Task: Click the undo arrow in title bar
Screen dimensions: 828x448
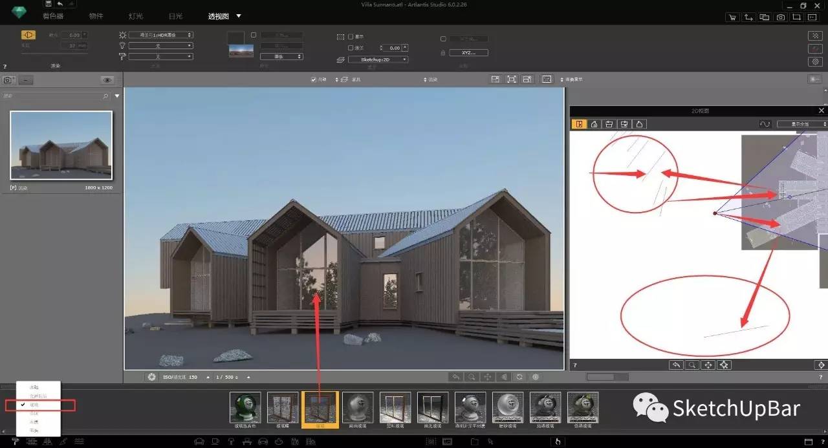Action: (60, 4)
